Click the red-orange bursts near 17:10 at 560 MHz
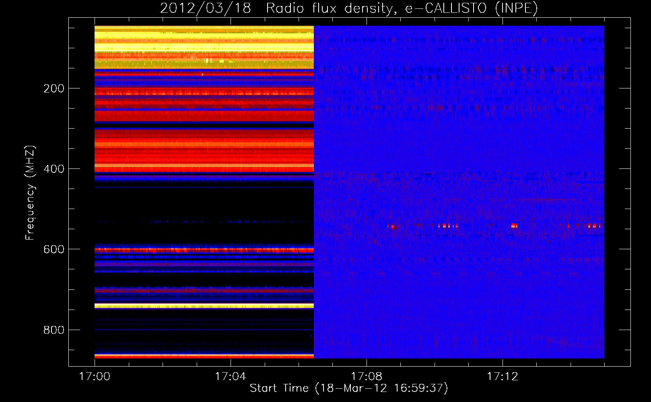Screen dimensions: 651x402 pyautogui.click(x=448, y=226)
